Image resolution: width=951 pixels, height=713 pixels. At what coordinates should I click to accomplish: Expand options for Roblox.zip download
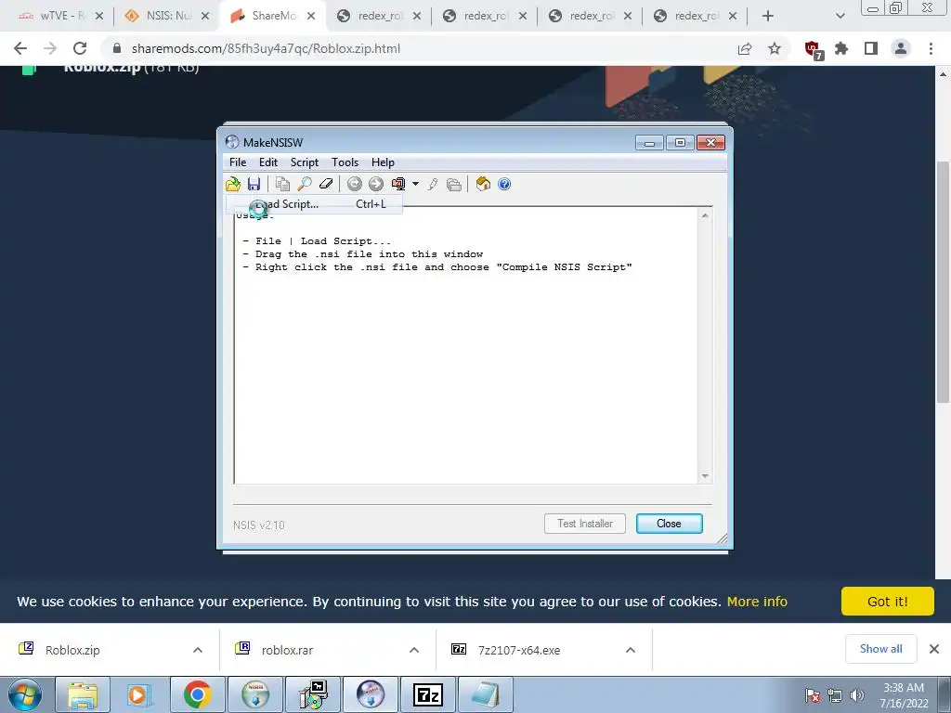(x=198, y=650)
